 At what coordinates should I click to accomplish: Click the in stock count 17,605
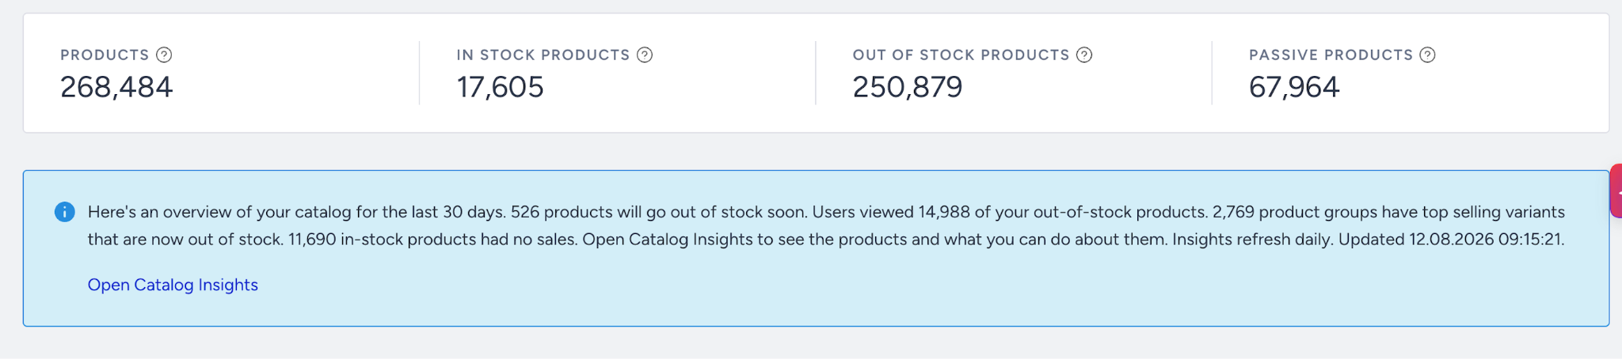(x=500, y=87)
